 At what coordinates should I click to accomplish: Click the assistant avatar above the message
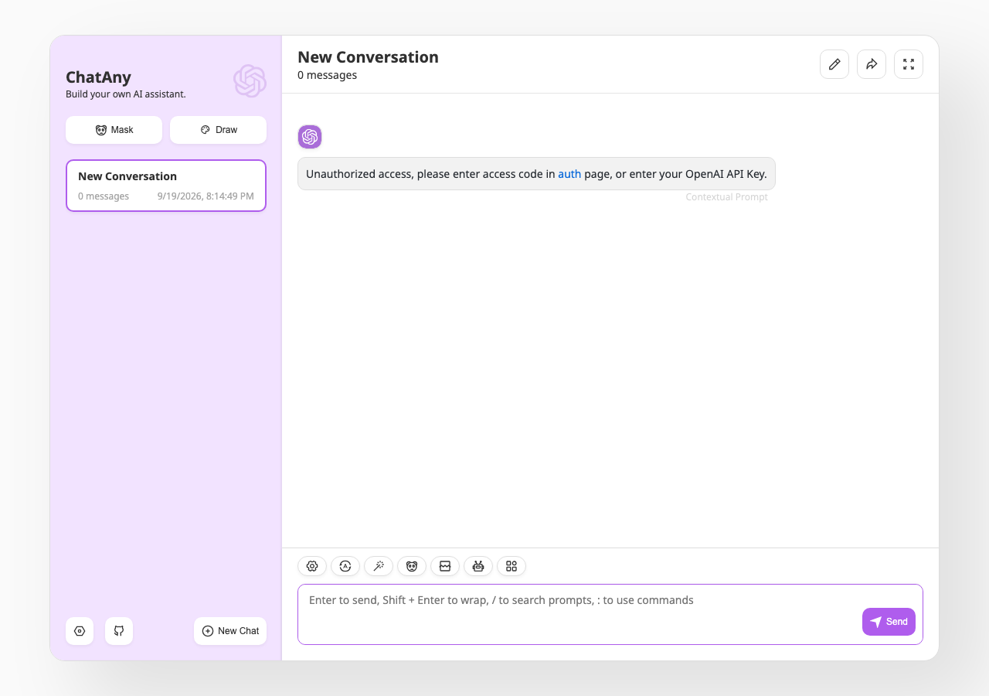[310, 137]
